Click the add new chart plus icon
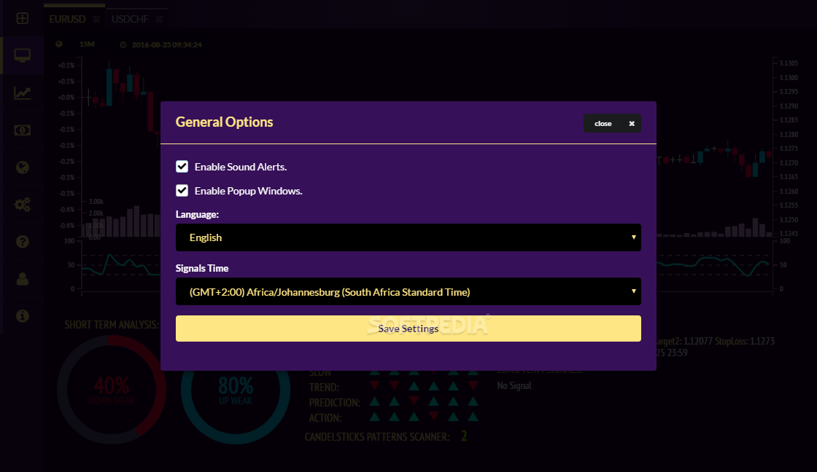 [23, 18]
